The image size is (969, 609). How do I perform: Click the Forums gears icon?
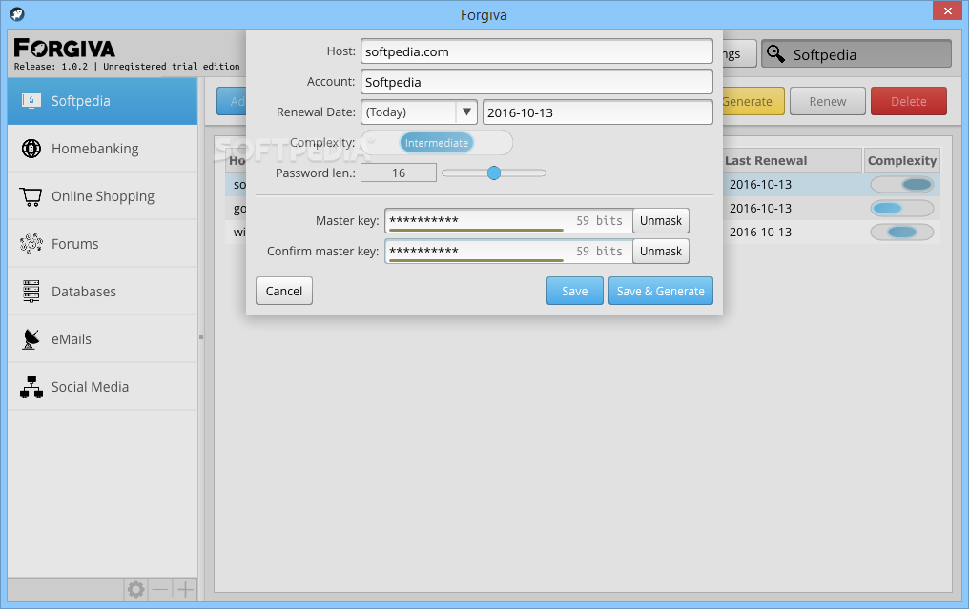tap(31, 244)
